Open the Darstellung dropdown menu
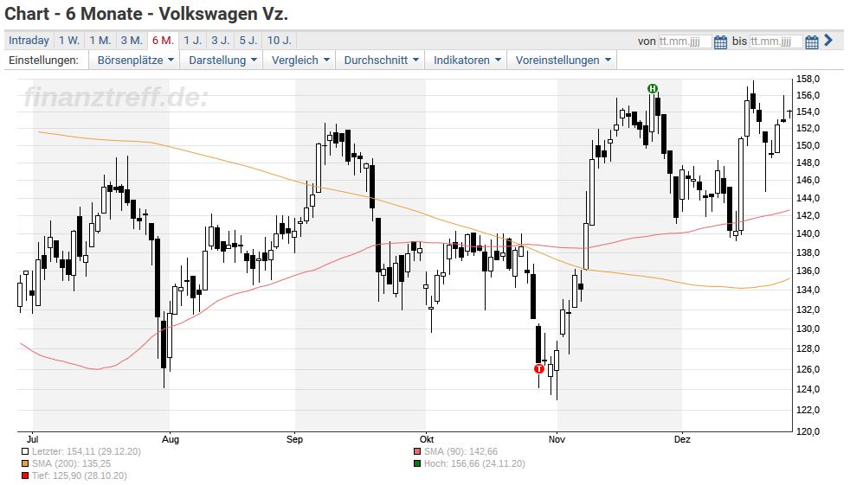Viewport: 850px width, 485px height. (222, 60)
